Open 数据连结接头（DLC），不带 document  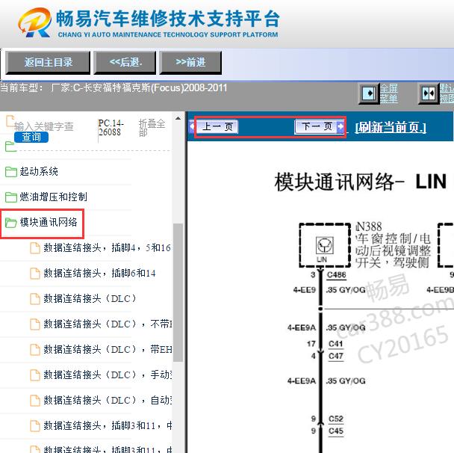pos(108,324)
